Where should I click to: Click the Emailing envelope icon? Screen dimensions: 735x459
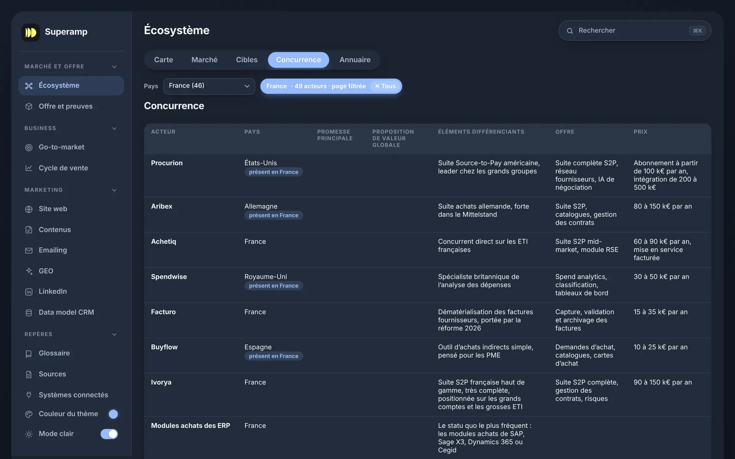(29, 251)
